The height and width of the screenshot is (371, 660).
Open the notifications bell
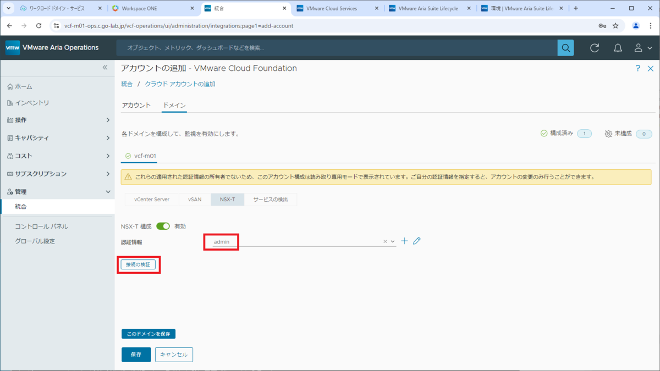click(618, 48)
